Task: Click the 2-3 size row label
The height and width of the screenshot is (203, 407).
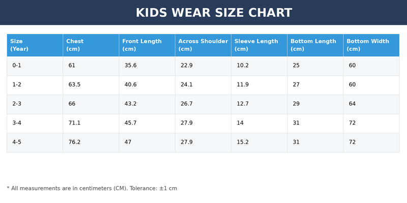Action: (x=17, y=104)
